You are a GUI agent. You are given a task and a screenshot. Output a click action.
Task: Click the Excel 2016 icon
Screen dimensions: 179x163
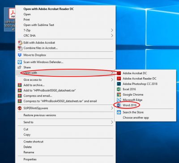tap(119, 89)
